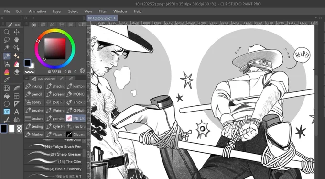Select the Correct line tool
This screenshot has height=179, width=325.
click(x=7, y=120)
